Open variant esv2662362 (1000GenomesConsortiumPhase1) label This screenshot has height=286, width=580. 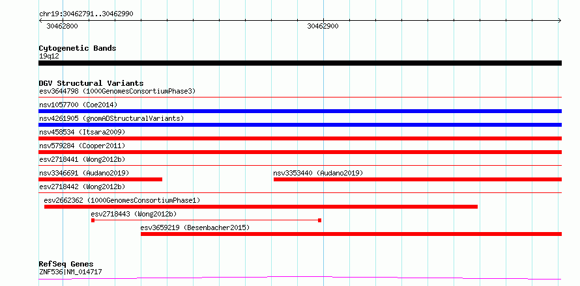click(x=122, y=200)
